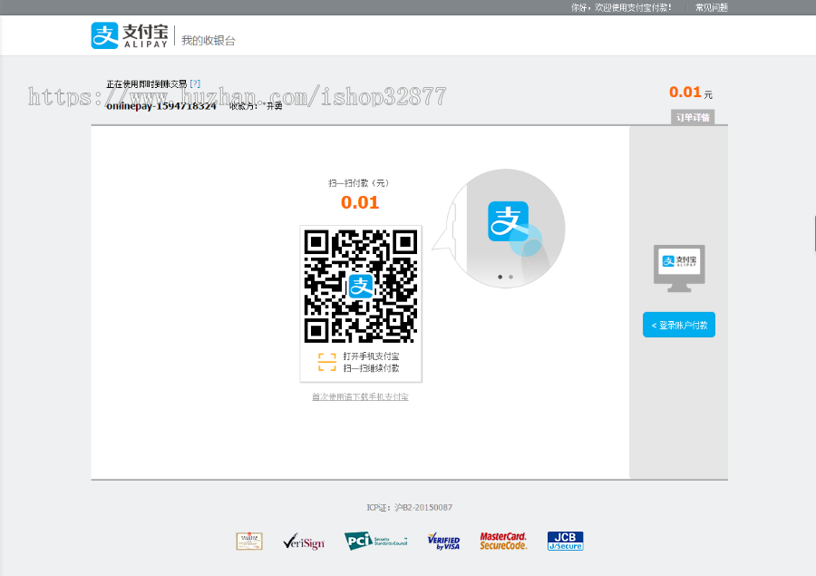
Task: Click the Alipay logo in the header
Action: point(130,35)
